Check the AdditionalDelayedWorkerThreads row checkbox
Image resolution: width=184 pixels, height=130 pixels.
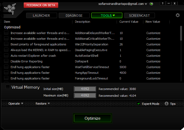click(6, 33)
